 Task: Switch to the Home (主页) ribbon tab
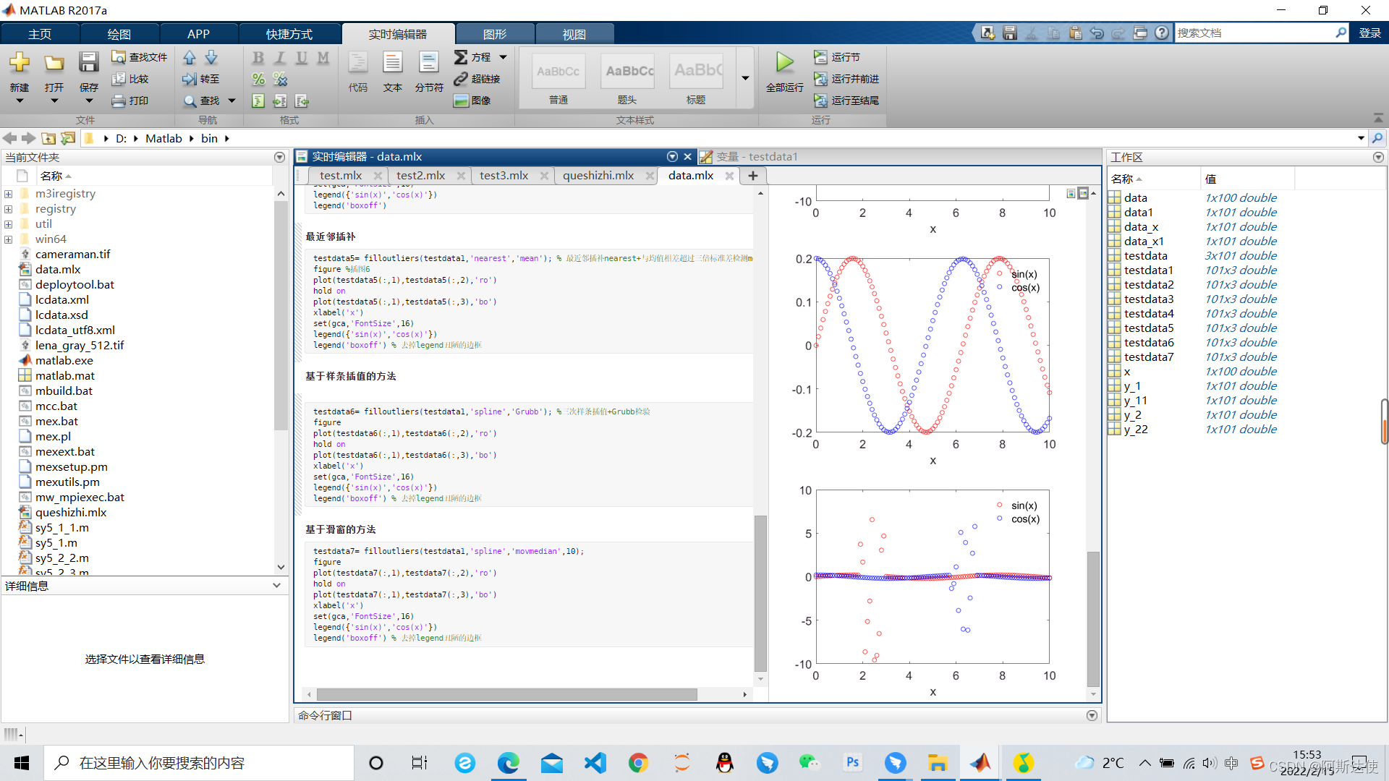point(40,34)
